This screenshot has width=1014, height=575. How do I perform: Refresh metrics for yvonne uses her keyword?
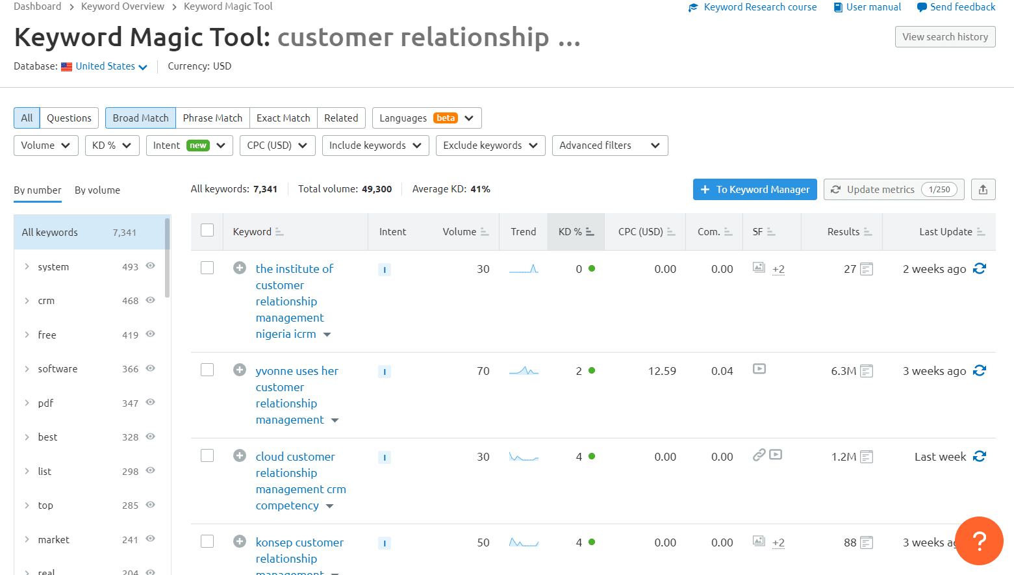point(980,371)
